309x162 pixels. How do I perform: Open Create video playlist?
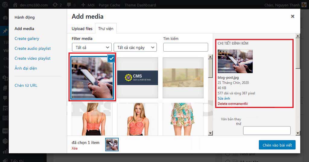pos(33,58)
